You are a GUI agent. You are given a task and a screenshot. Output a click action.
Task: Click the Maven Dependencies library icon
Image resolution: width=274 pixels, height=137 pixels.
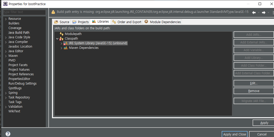click(x=66, y=48)
